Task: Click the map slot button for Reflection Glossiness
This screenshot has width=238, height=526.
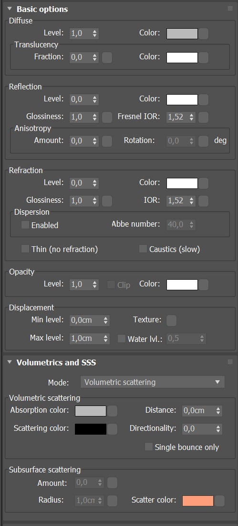Action: [x=107, y=118]
